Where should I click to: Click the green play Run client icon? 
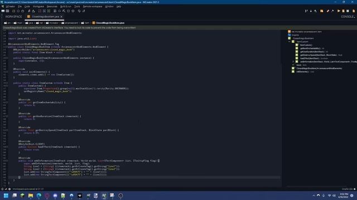click(339, 11)
